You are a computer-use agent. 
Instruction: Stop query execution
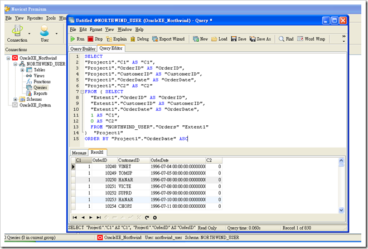(95, 39)
